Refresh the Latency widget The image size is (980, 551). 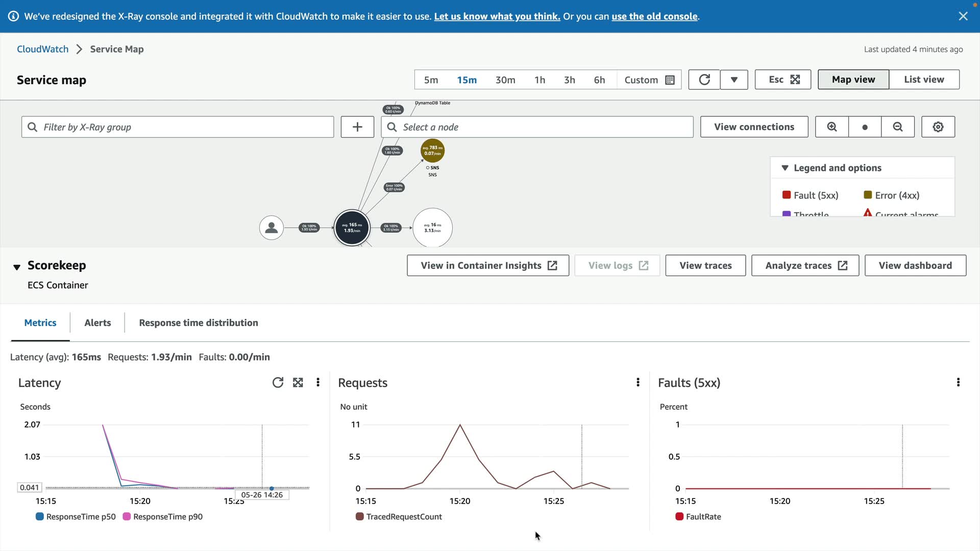click(x=278, y=383)
